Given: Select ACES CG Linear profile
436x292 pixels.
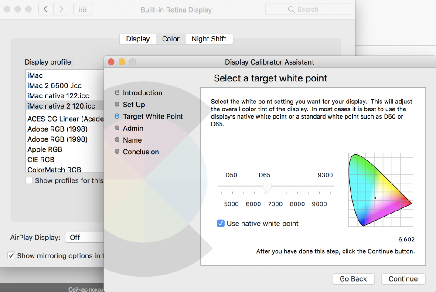Looking at the screenshot, I should point(65,119).
